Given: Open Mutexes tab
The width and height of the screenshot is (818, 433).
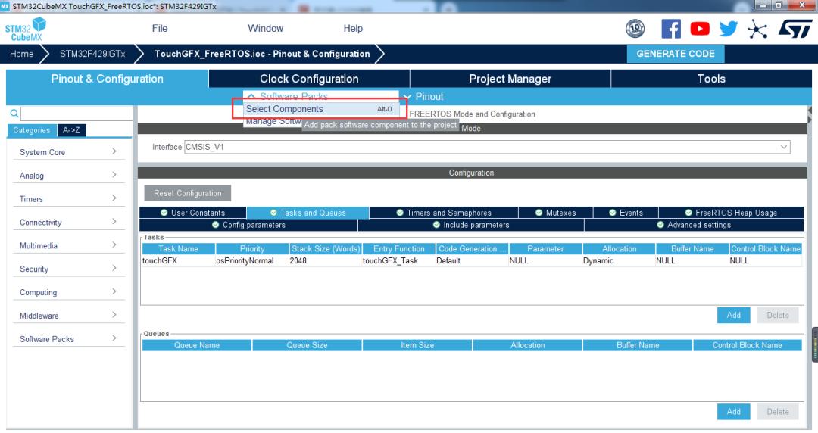Looking at the screenshot, I should (556, 213).
